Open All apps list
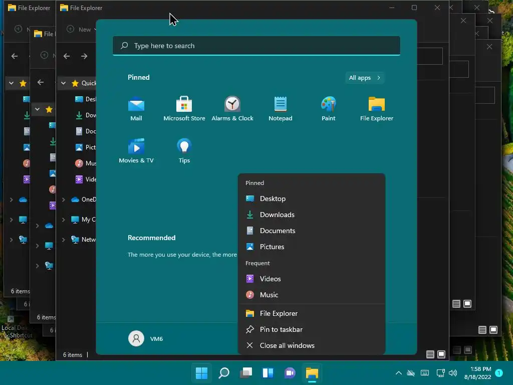513x385 pixels. coord(365,78)
